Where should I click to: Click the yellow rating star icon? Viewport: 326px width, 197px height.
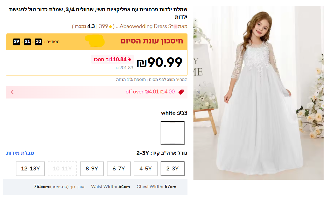coord(110,27)
